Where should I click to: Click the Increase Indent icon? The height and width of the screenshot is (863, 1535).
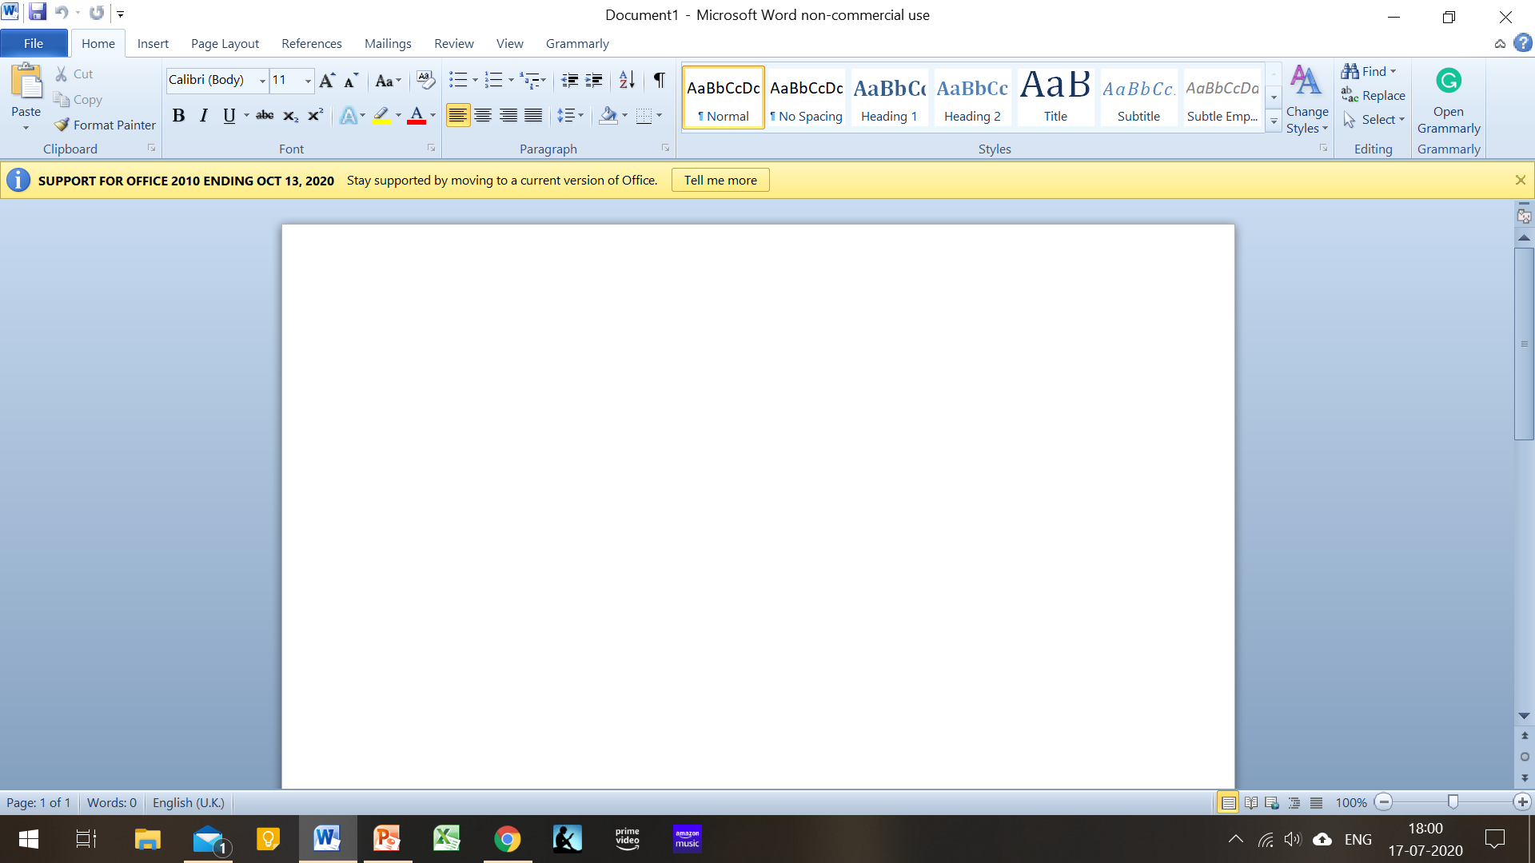(x=594, y=80)
